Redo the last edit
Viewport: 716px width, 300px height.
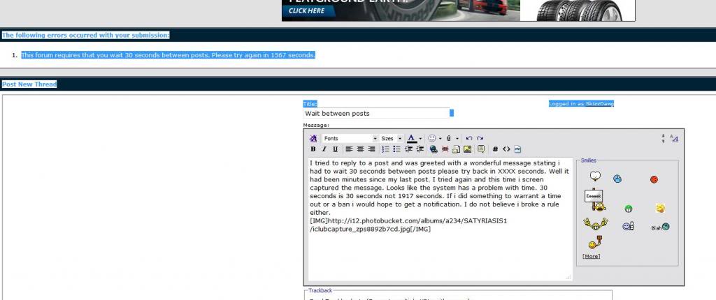pyautogui.click(x=480, y=138)
